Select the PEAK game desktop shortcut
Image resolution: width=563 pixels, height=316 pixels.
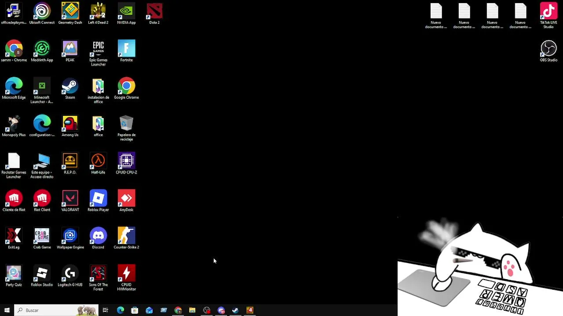(70, 51)
